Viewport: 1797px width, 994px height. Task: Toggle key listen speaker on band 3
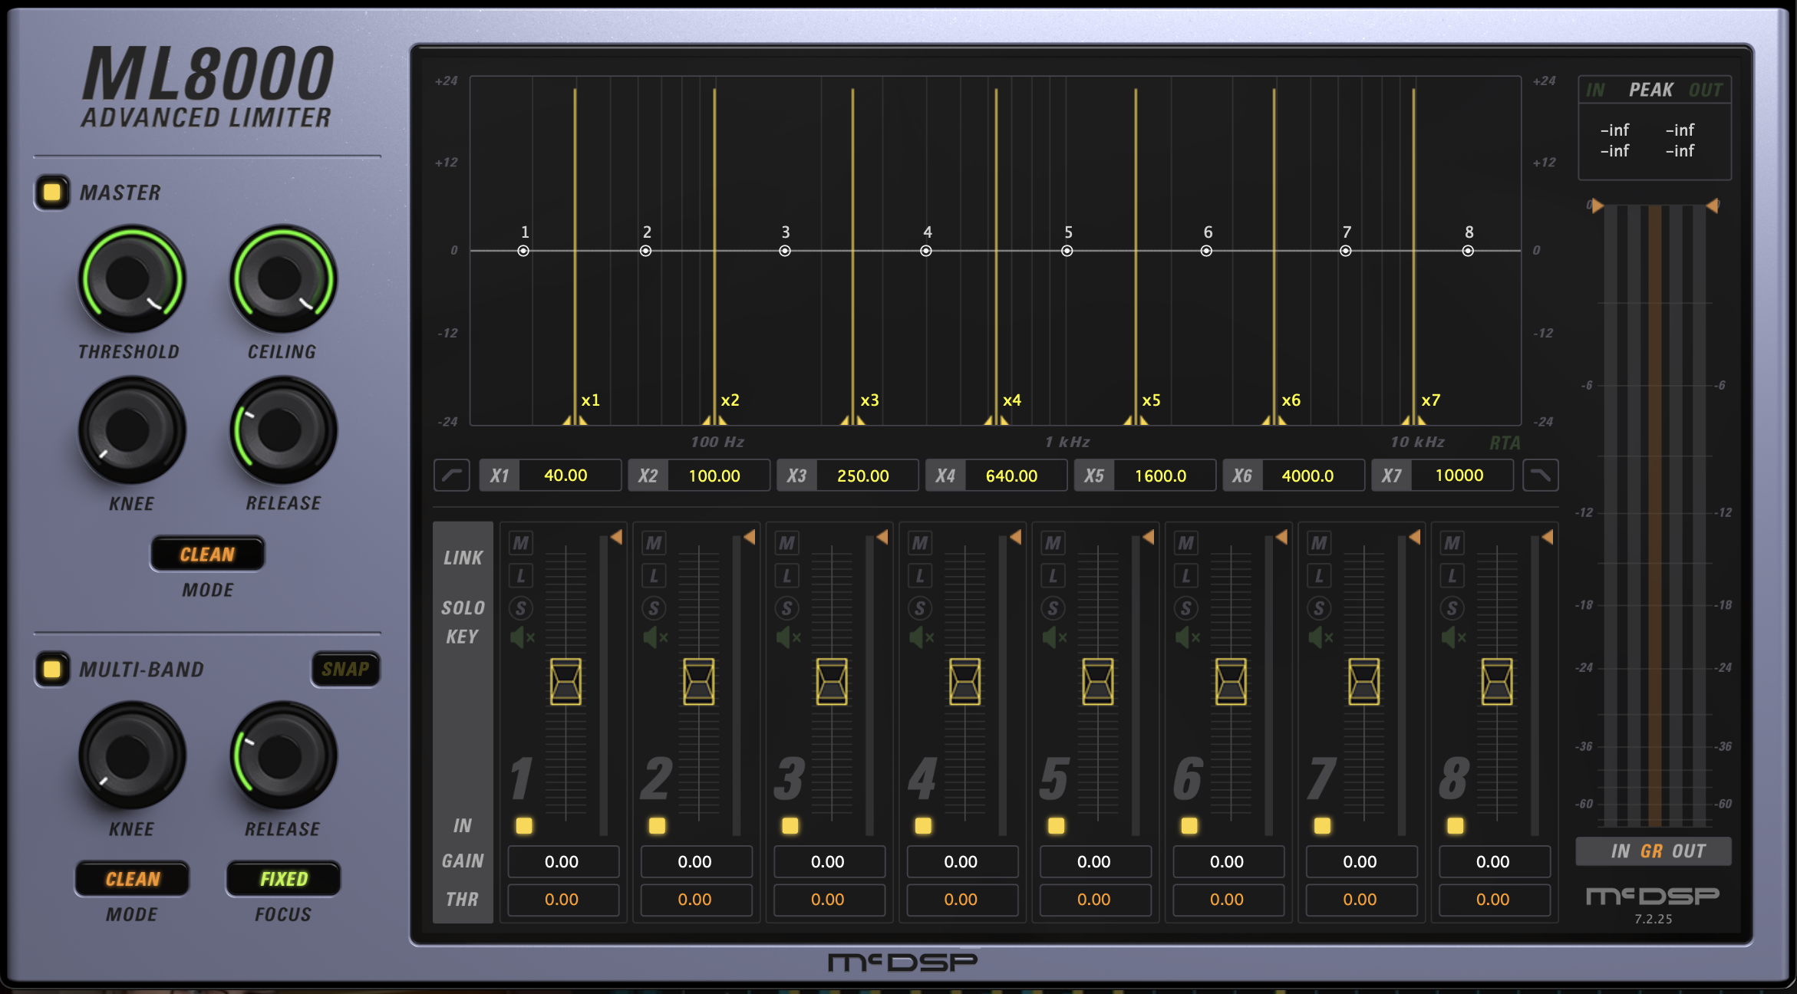[x=789, y=637]
